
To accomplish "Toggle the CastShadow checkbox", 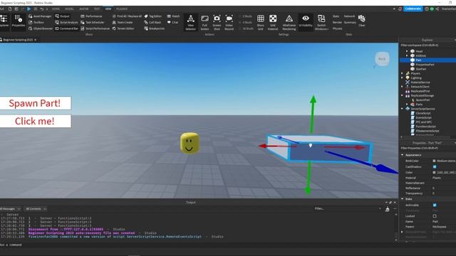I will point(435,166).
